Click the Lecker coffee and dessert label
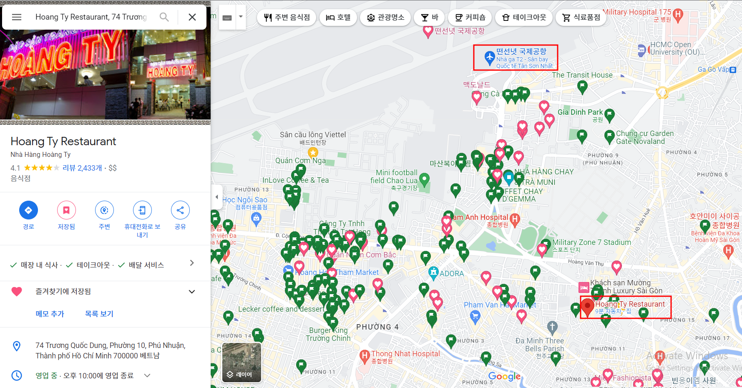Viewport: 742px width, 388px height. click(x=281, y=309)
